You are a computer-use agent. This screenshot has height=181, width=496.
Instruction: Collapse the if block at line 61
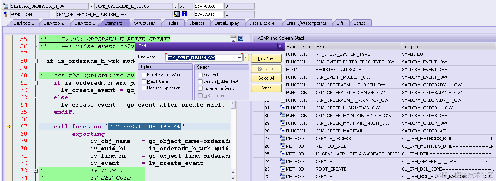click(35, 83)
